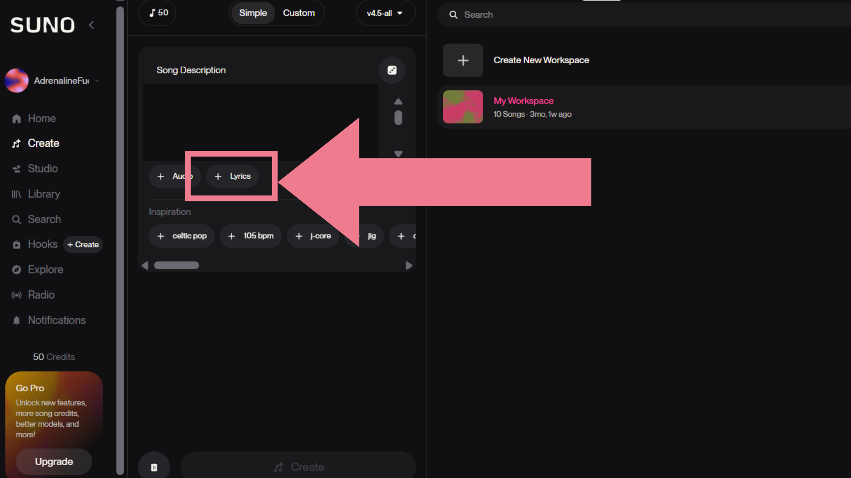Open the Search page from sidebar

(x=44, y=219)
